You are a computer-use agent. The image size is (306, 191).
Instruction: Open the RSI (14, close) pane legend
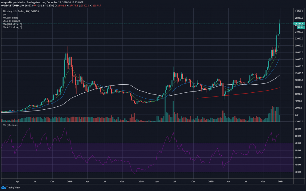pyautogui.click(x=10, y=125)
